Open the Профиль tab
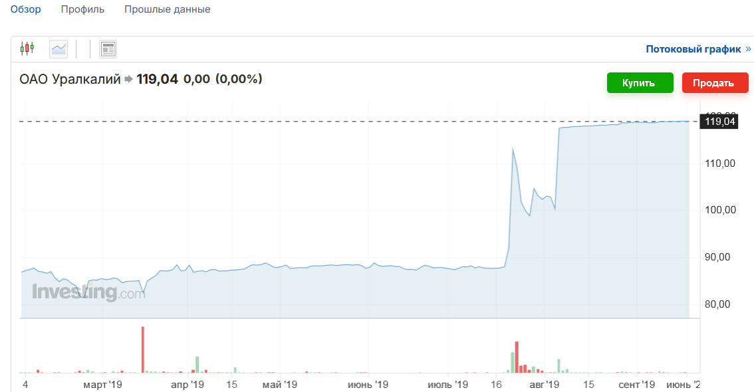Viewport: 754px width, 392px height. tap(82, 9)
